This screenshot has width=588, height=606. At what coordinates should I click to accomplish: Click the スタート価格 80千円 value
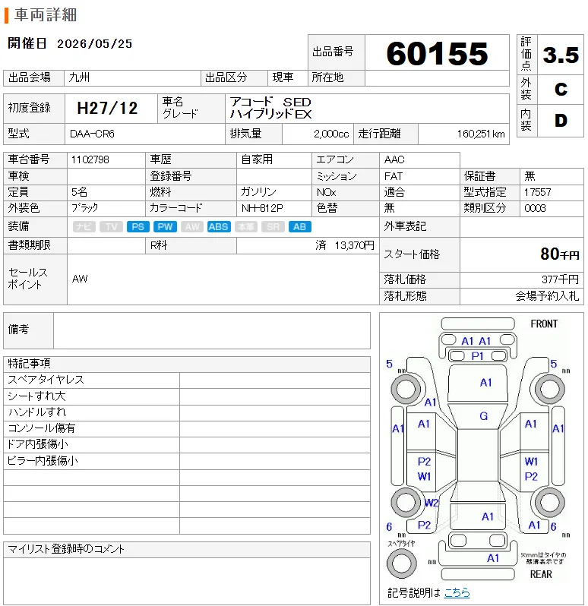[559, 254]
